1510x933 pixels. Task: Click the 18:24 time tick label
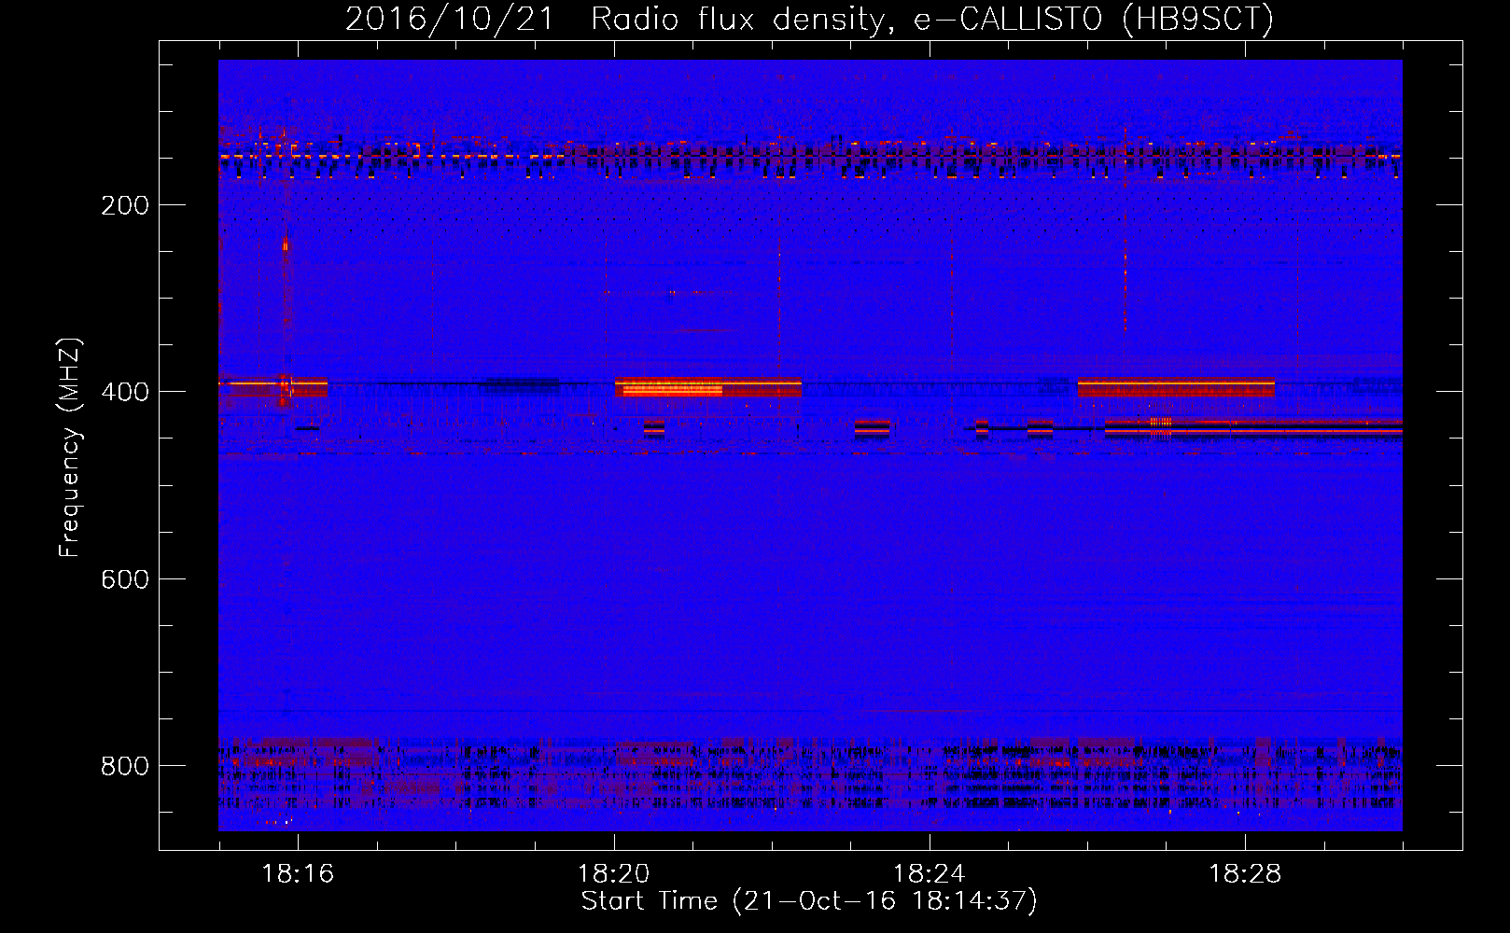929,874
